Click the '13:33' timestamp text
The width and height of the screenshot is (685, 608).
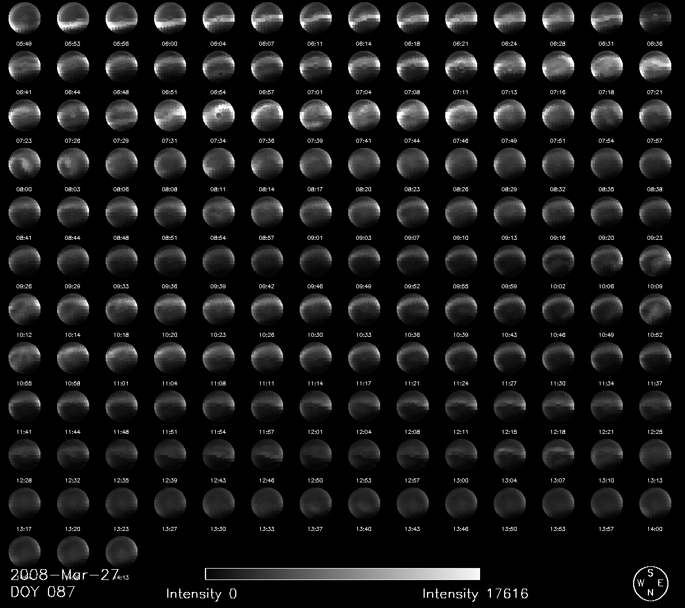(x=267, y=529)
